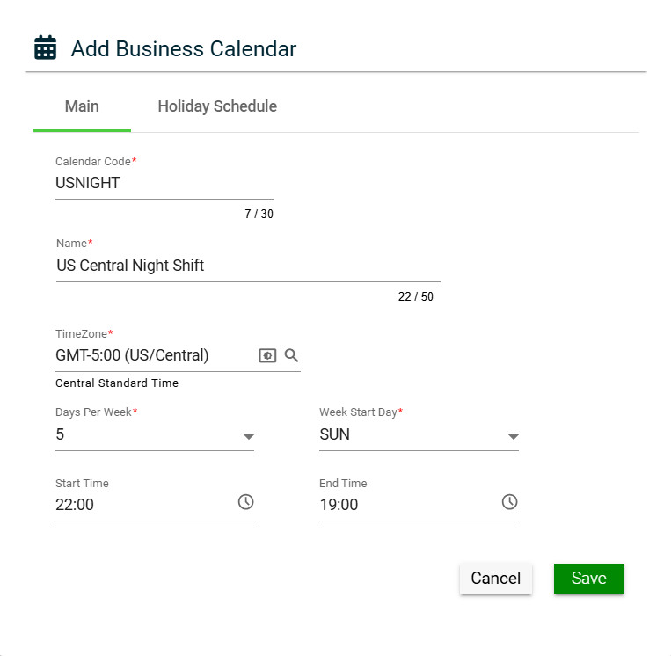
Task: Click the Central Standard Time hint text
Action: [117, 383]
